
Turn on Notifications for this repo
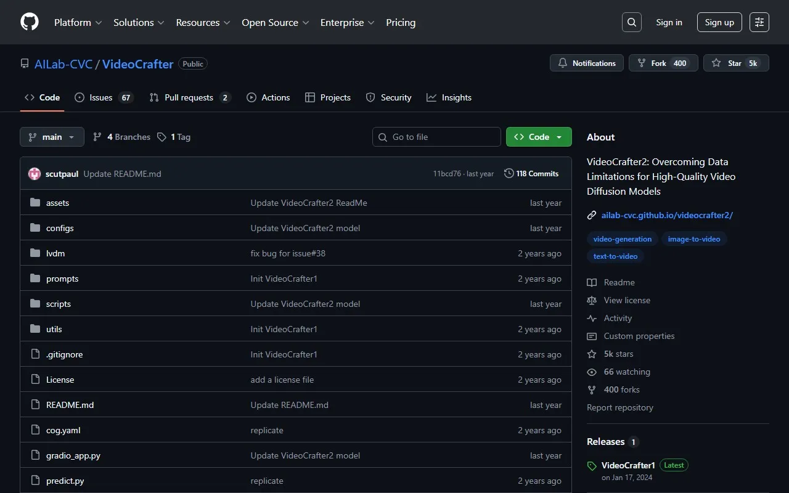coord(587,63)
